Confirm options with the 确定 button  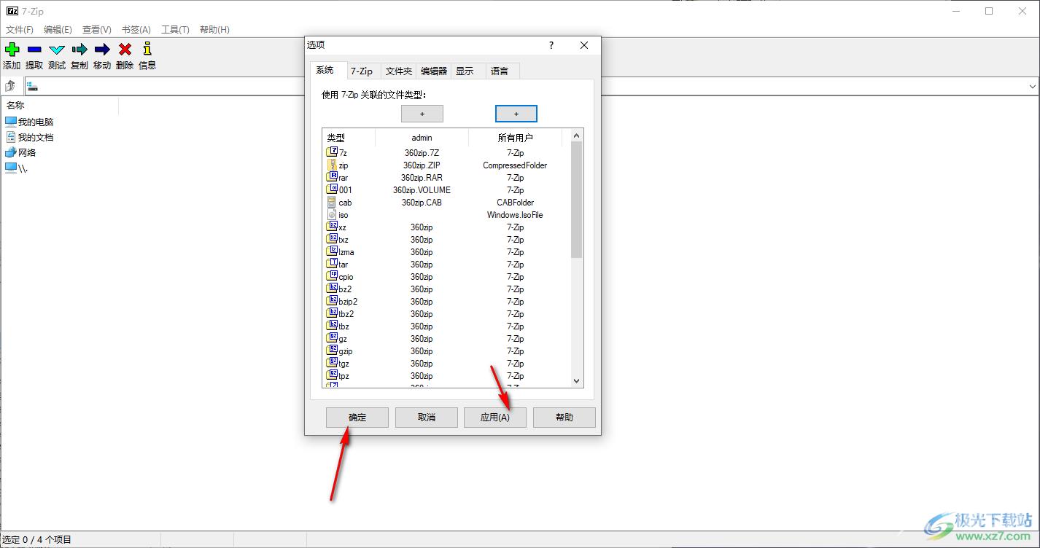coord(357,418)
